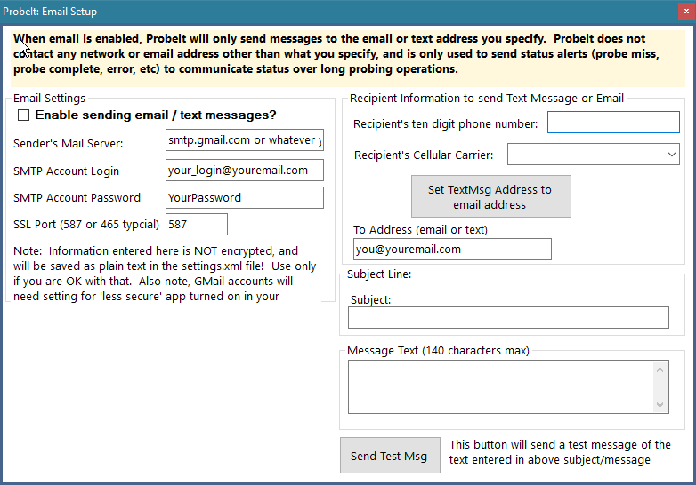The height and width of the screenshot is (485, 696).
Task: Click the 'This button will send a test message' description
Action: [x=560, y=452]
